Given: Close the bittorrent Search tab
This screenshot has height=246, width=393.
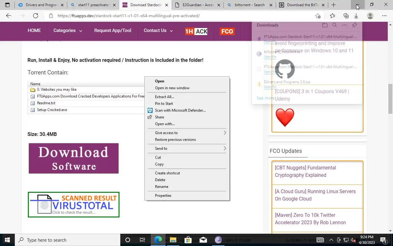Looking at the screenshot, I should [271, 5].
